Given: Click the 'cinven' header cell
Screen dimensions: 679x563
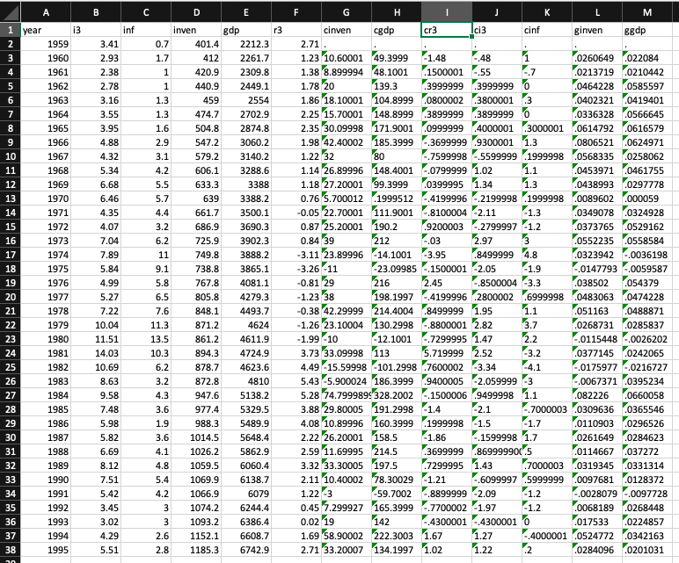Looking at the screenshot, I should 347,30.
